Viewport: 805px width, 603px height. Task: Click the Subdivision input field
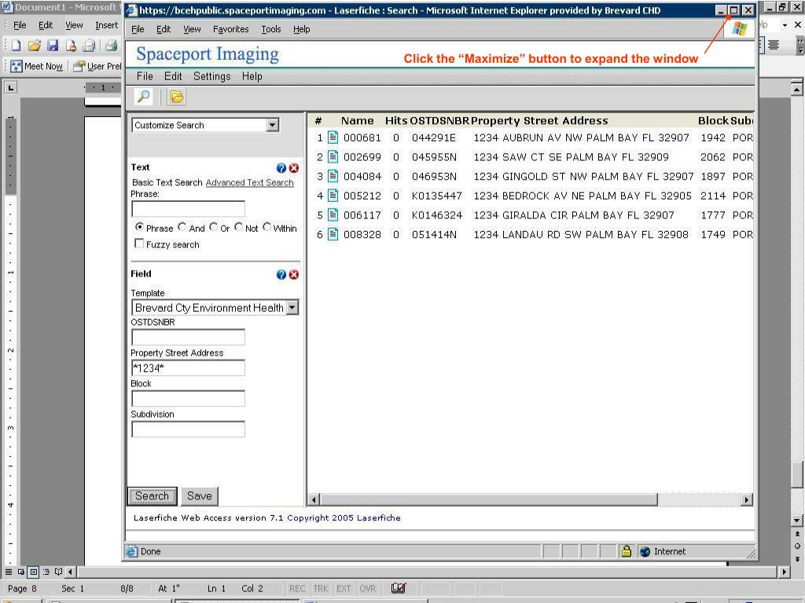pyautogui.click(x=188, y=429)
